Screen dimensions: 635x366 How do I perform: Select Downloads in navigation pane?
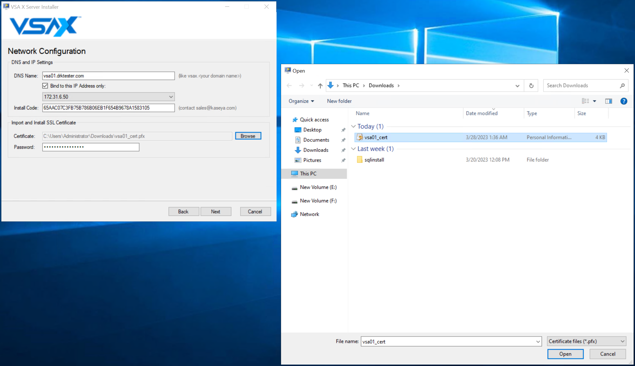[x=316, y=150]
